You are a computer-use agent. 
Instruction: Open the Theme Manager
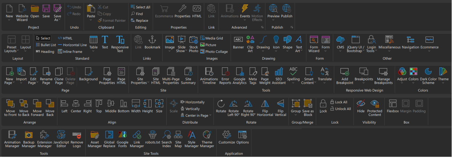(207, 139)
